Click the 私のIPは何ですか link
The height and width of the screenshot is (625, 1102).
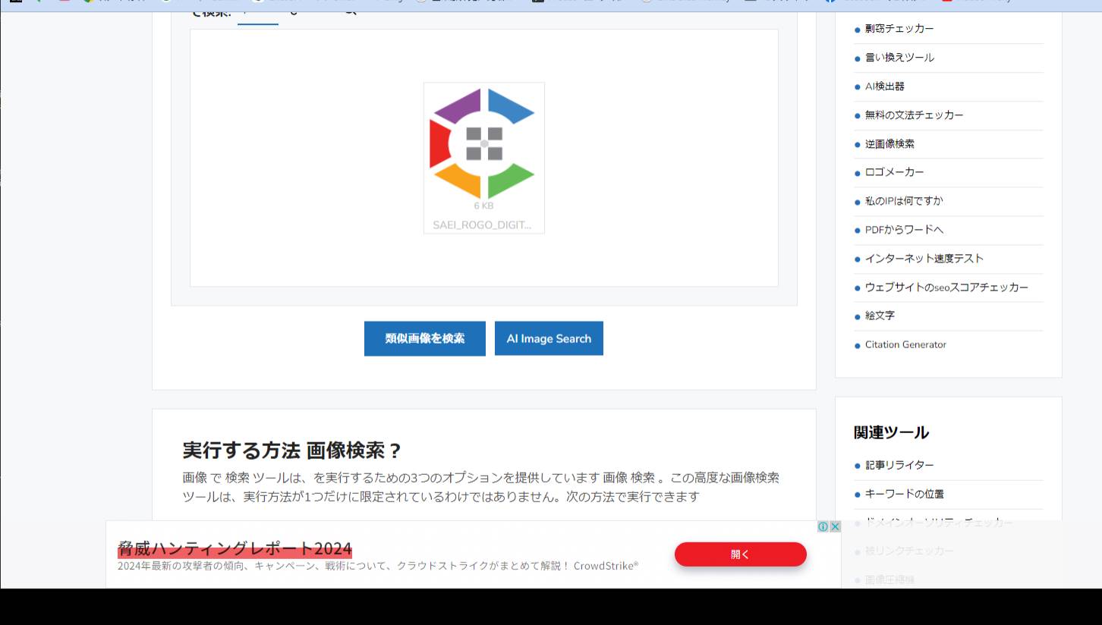click(904, 201)
